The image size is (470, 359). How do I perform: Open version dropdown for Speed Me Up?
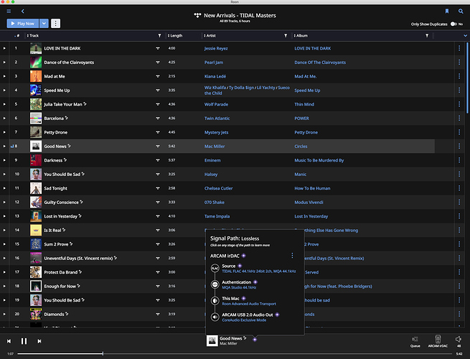coord(158,90)
